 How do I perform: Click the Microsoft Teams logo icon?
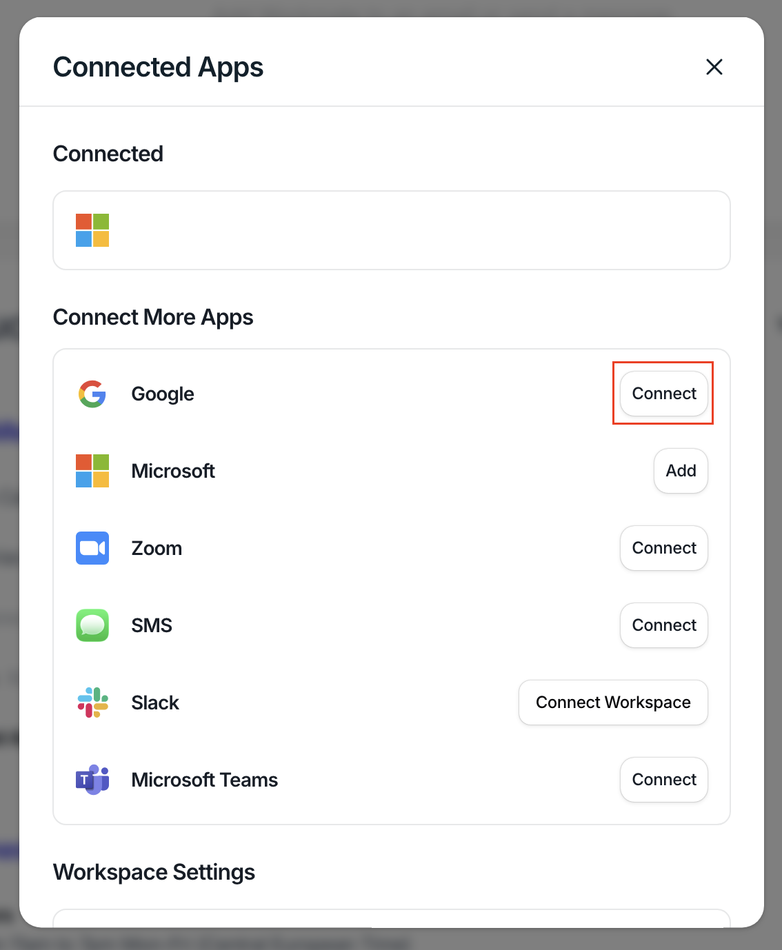[92, 780]
